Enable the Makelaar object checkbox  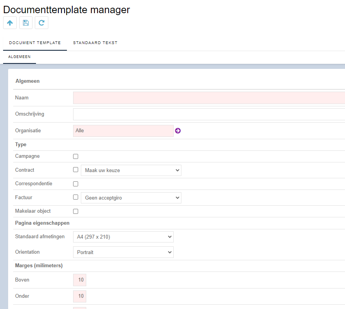pyautogui.click(x=76, y=212)
